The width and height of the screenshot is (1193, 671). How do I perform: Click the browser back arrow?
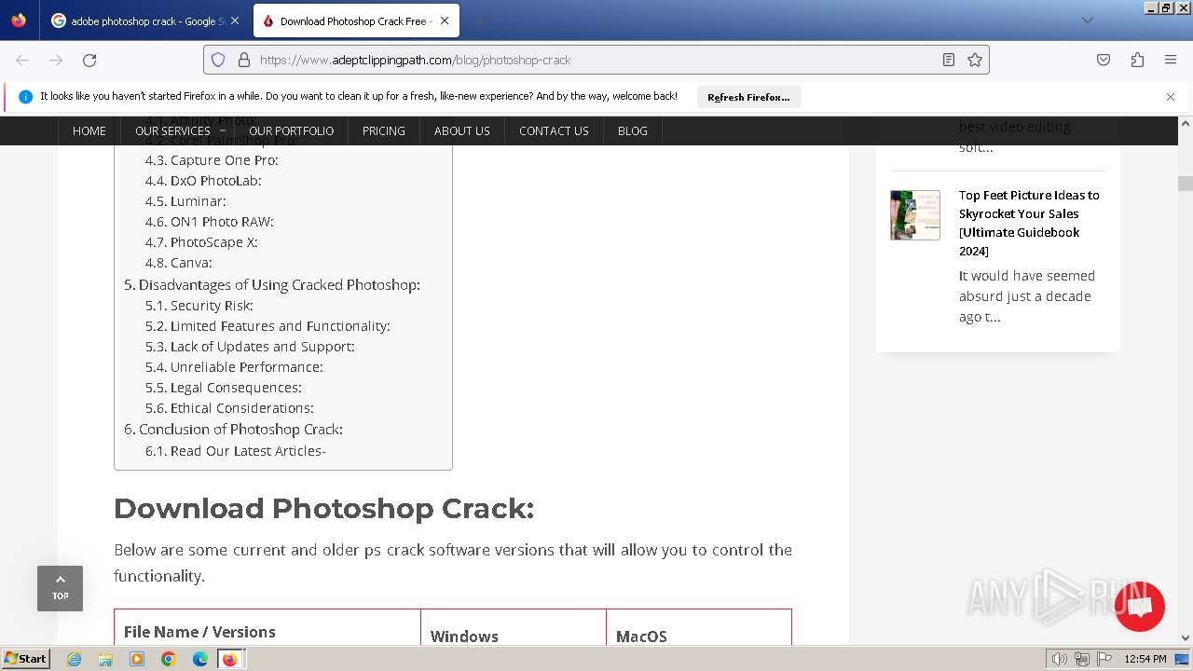tap(22, 60)
